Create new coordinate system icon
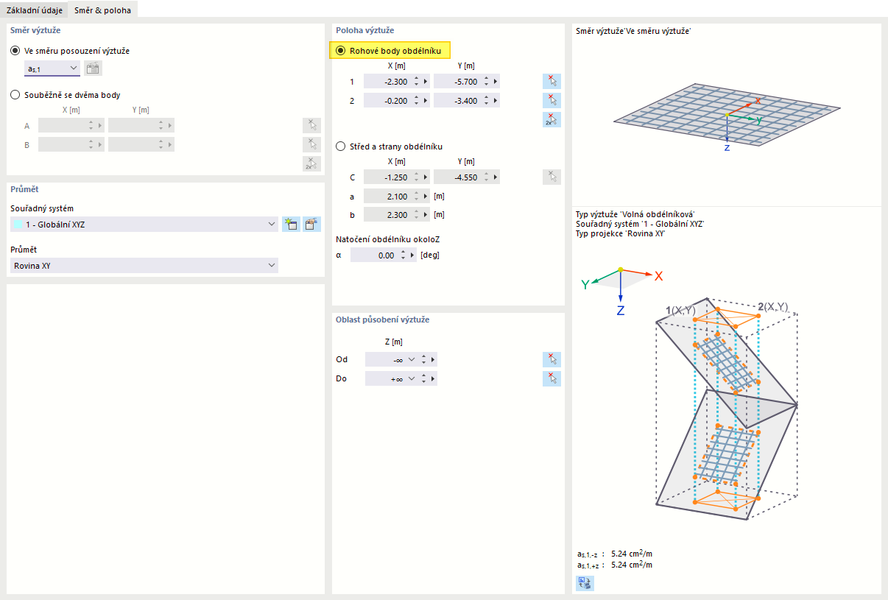 (291, 225)
